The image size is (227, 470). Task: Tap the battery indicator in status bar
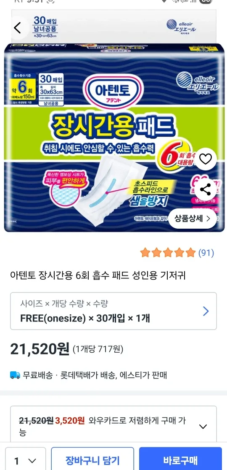click(205, 2)
